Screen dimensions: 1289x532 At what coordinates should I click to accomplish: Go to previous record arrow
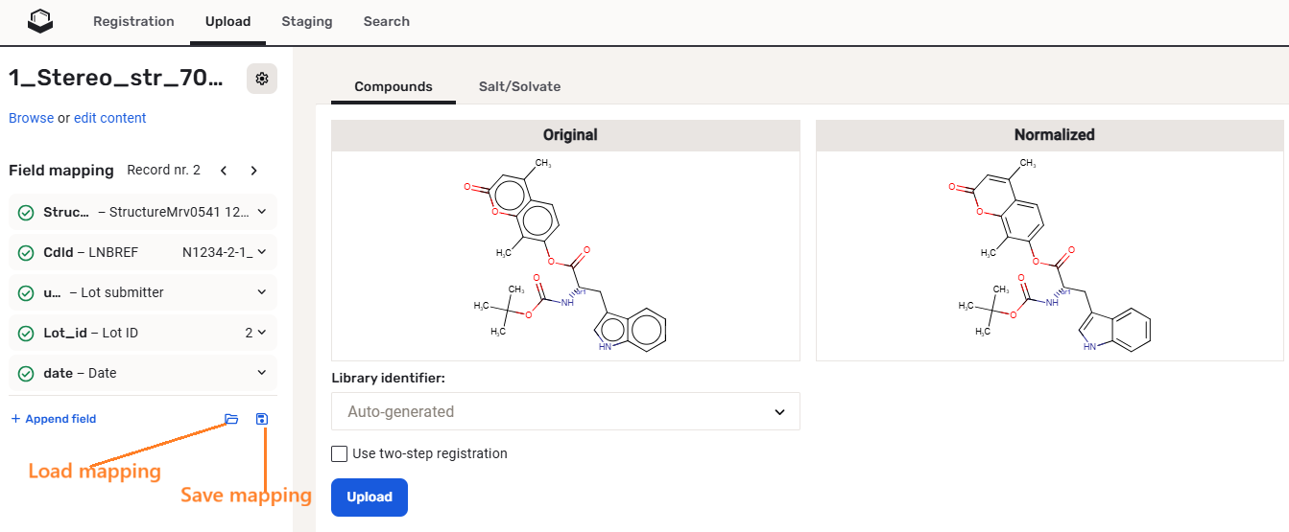coord(224,171)
